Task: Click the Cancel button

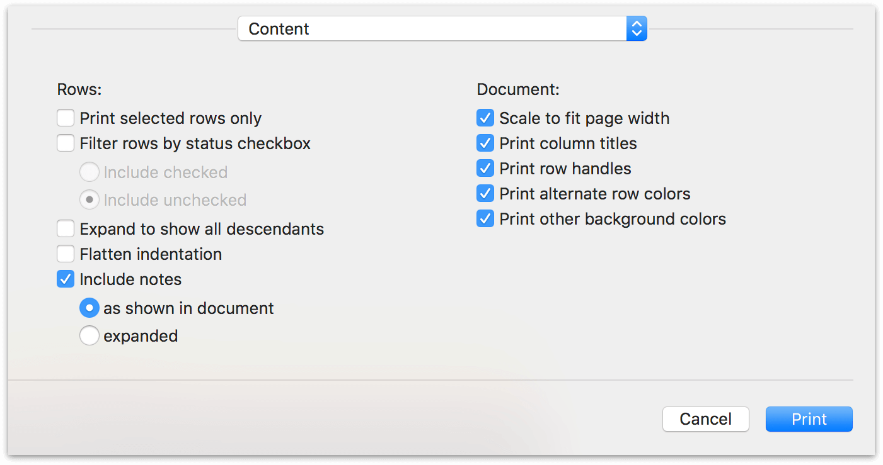Action: (706, 419)
